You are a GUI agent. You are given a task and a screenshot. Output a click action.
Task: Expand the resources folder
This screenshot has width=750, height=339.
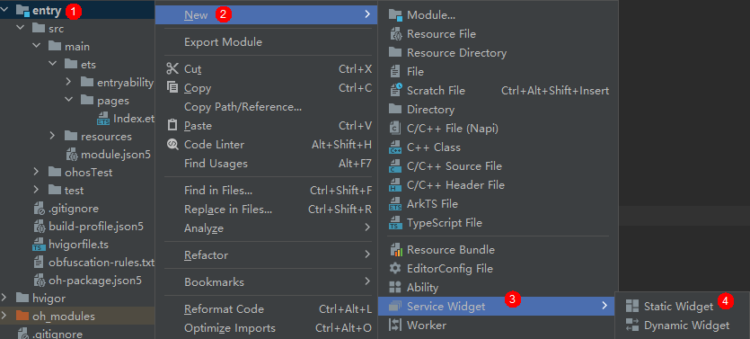click(53, 137)
